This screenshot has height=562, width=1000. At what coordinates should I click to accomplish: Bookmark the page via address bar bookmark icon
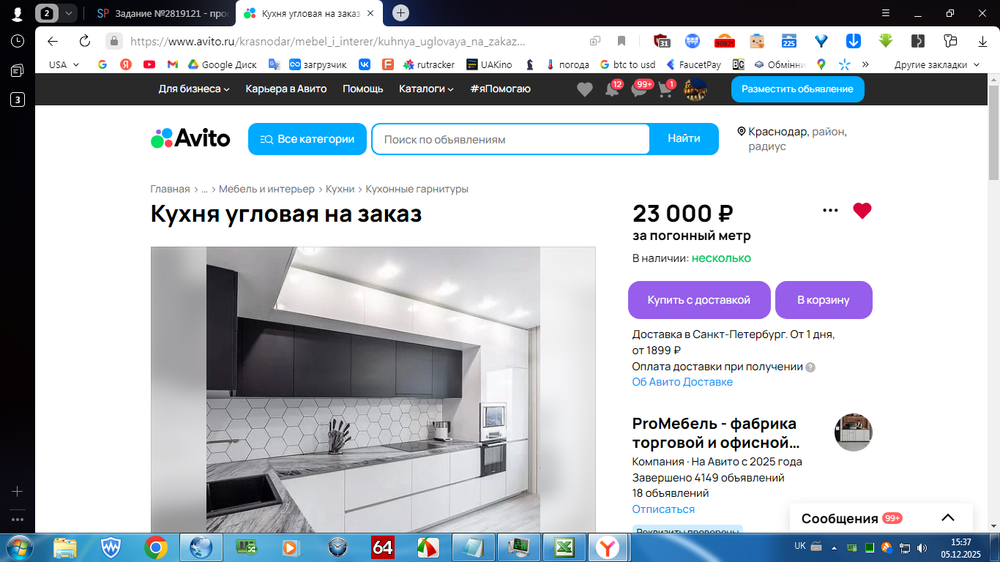pyautogui.click(x=622, y=41)
